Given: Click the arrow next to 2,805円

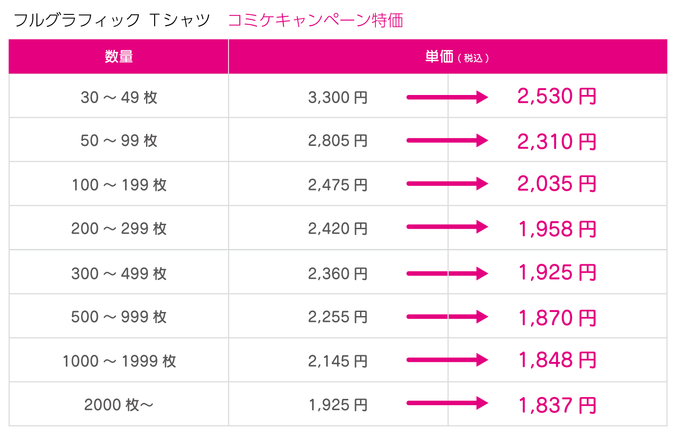Looking at the screenshot, I should point(447,140).
